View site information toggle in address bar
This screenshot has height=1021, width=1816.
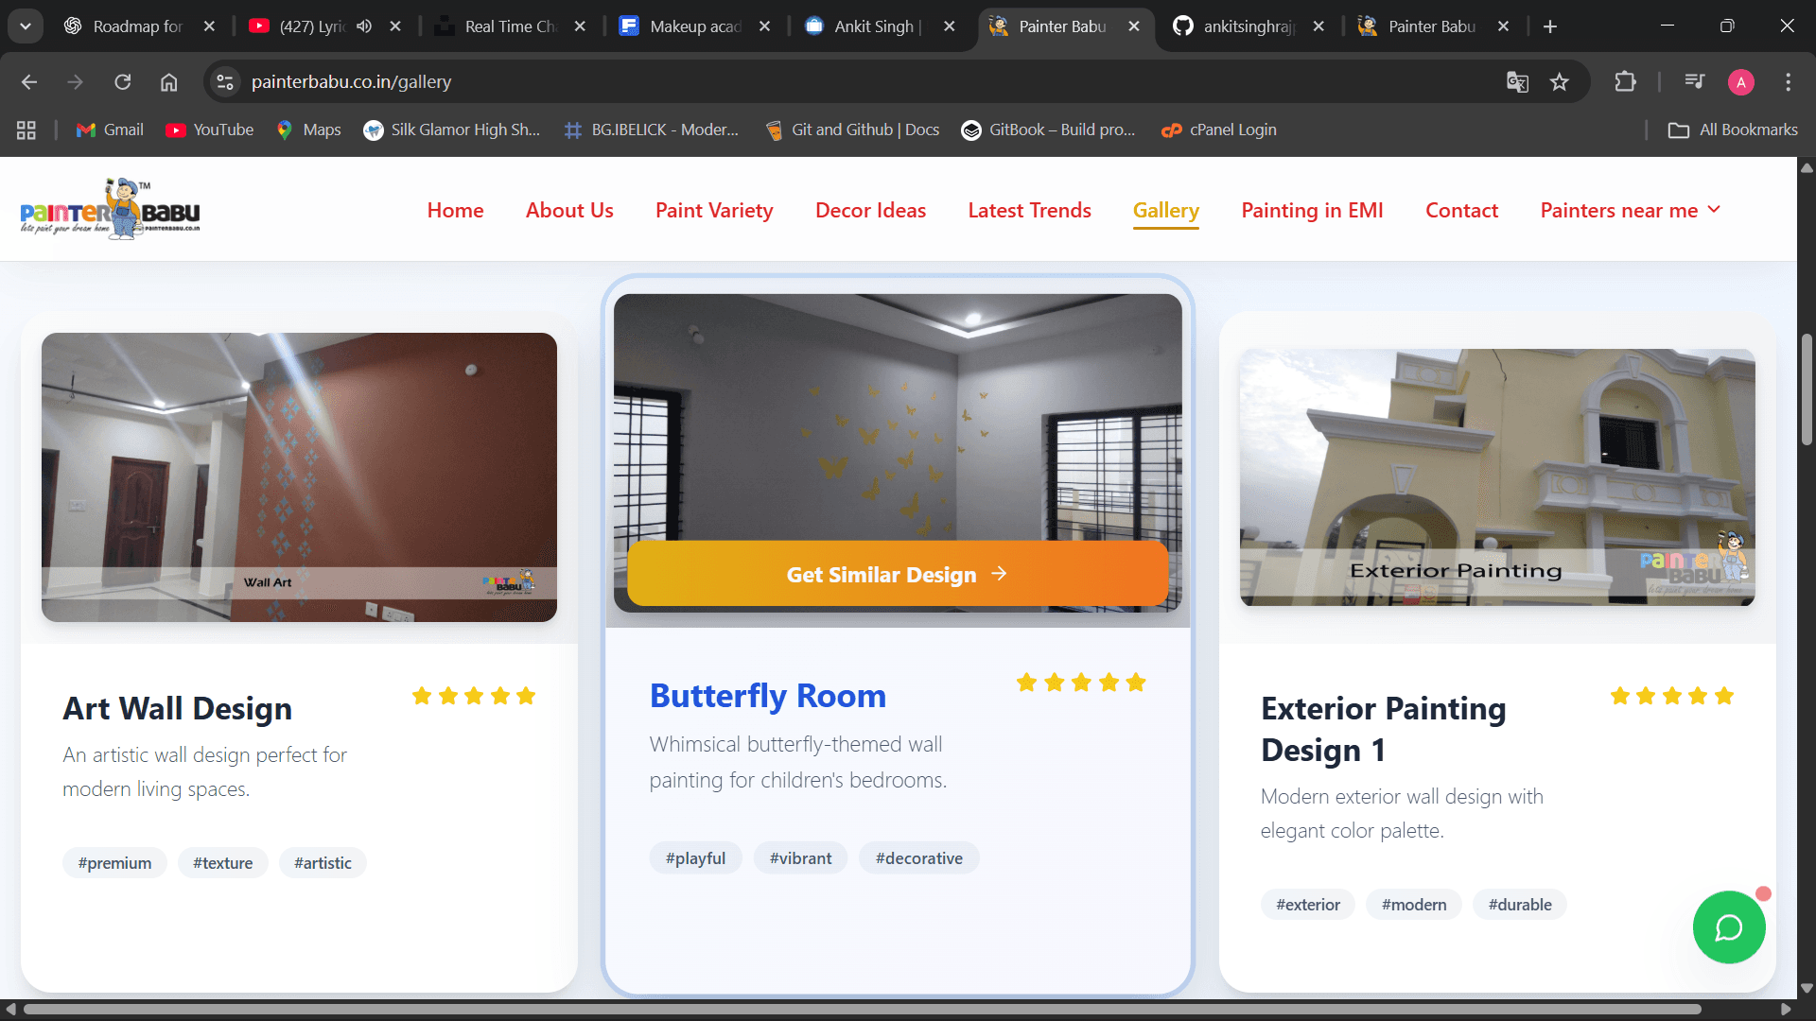point(225,82)
